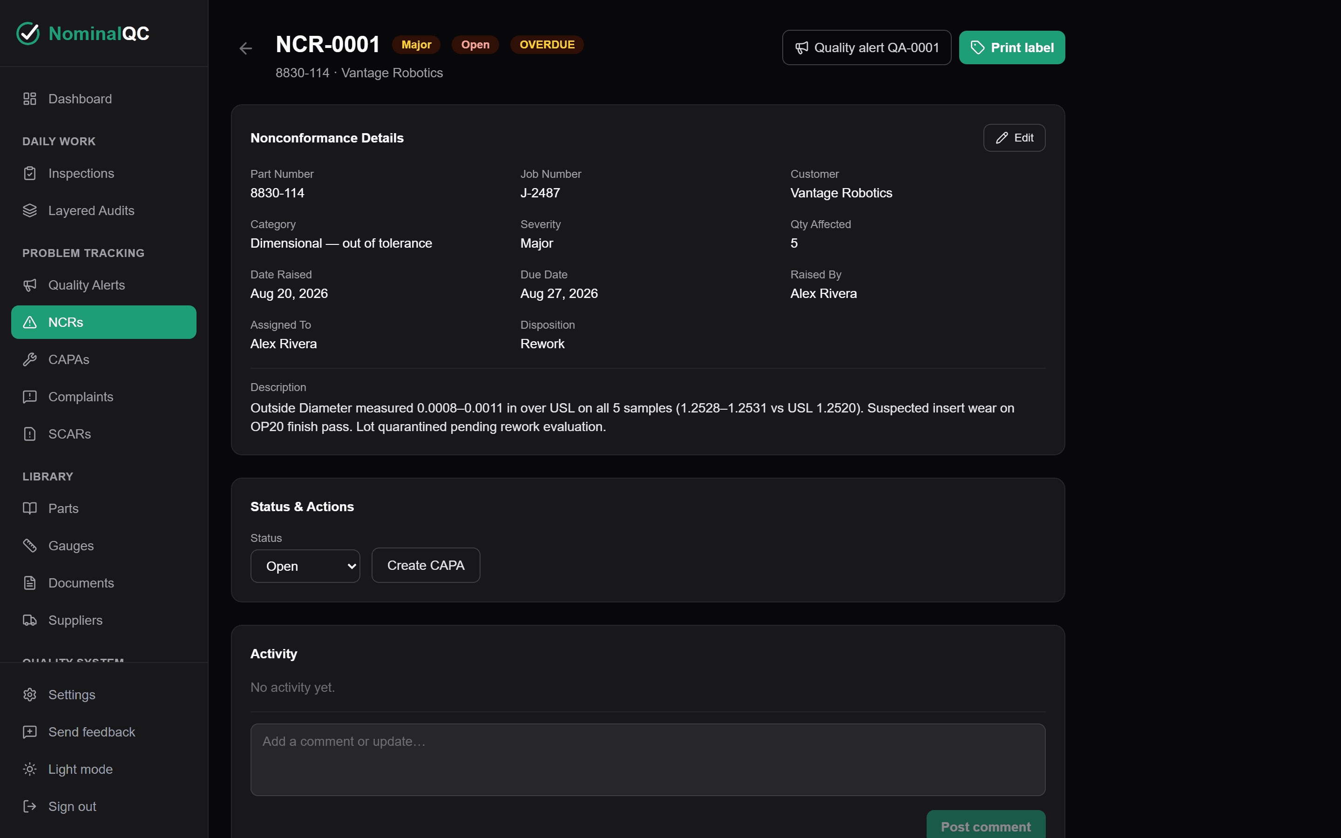Click Send feedback
Screen dimensions: 1341x838
104,732
